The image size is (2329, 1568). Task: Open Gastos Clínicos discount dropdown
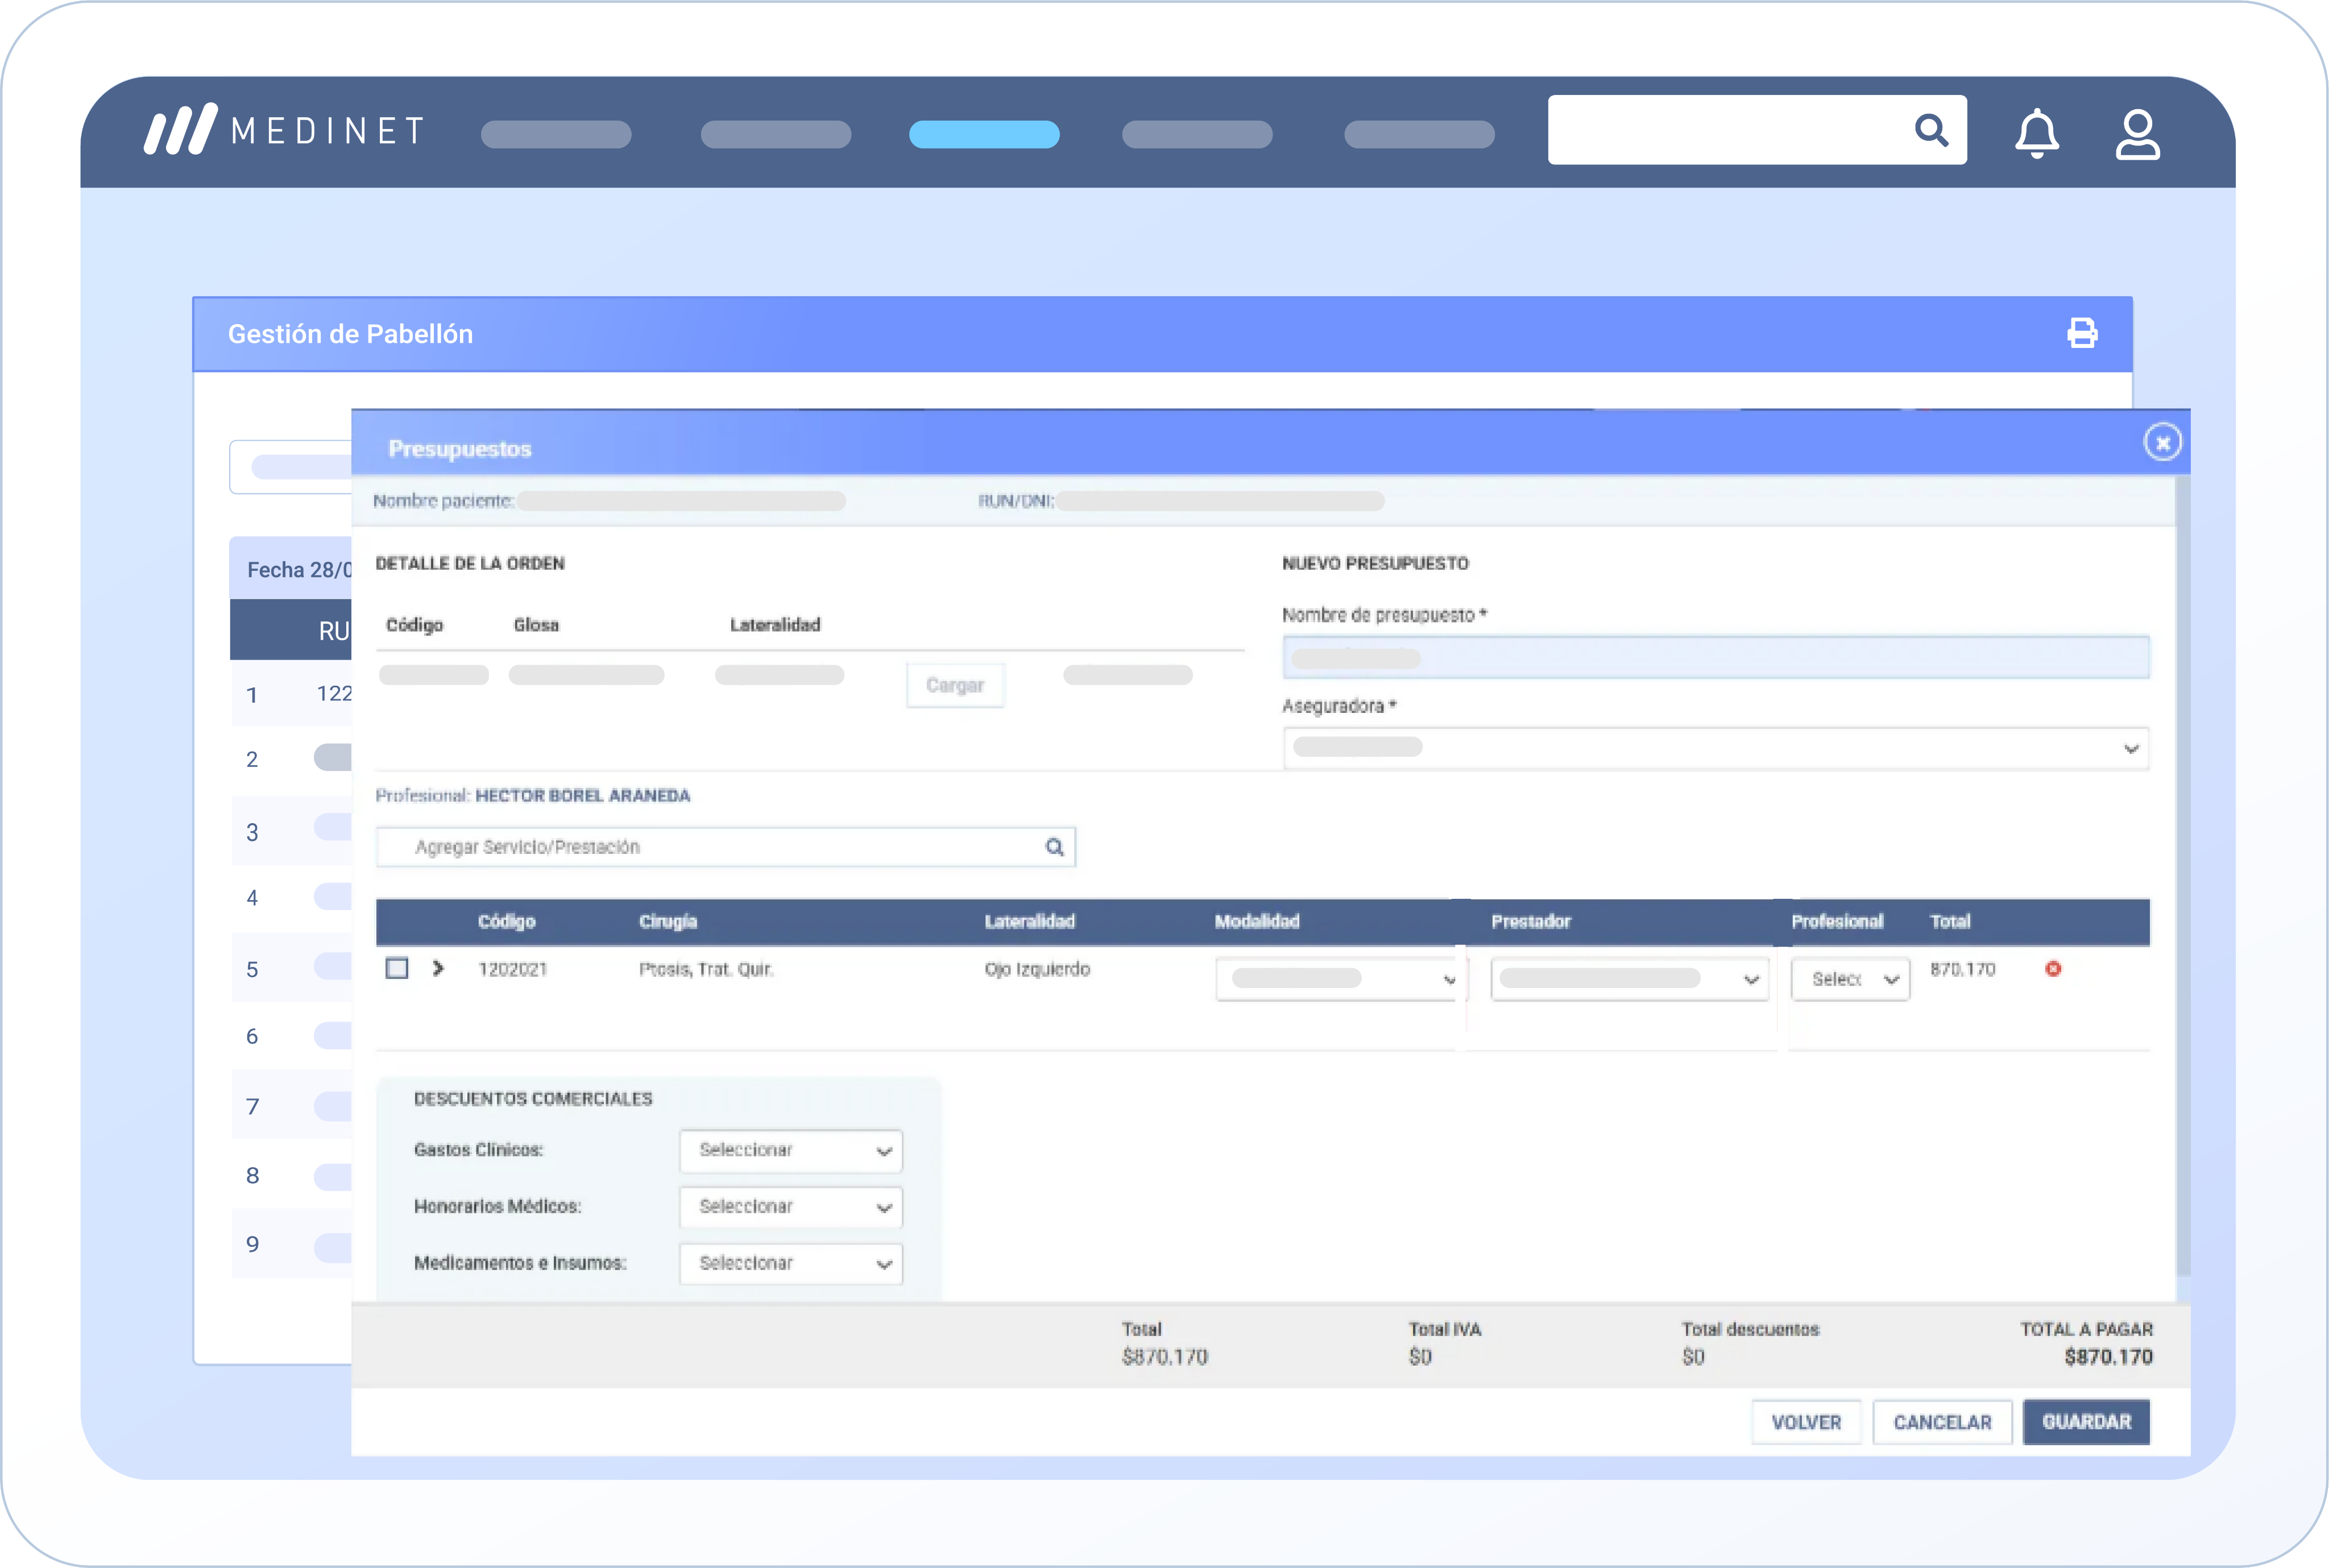click(791, 1151)
